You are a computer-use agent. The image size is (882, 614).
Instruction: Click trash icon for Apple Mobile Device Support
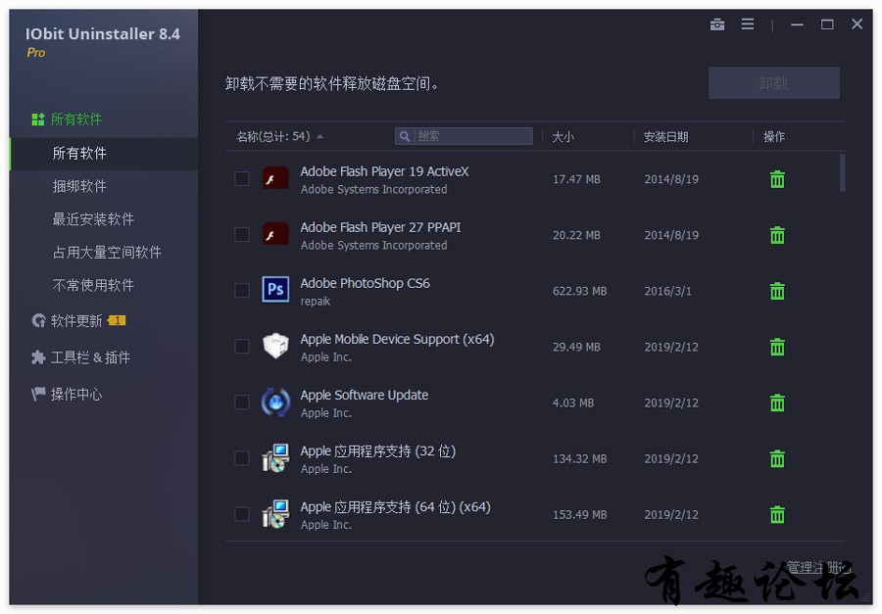coord(777,347)
